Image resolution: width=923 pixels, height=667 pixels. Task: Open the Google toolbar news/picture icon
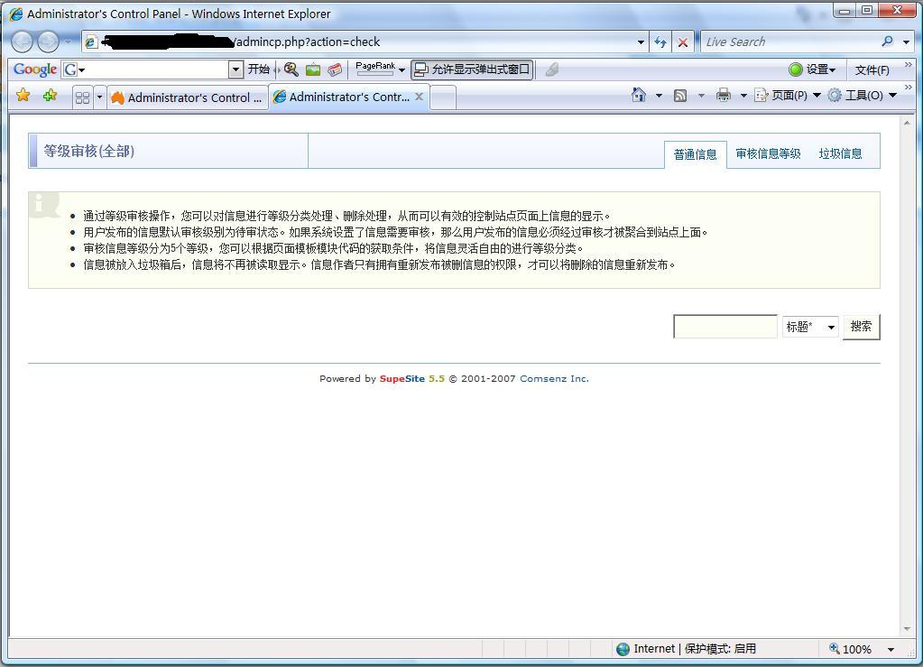click(313, 69)
